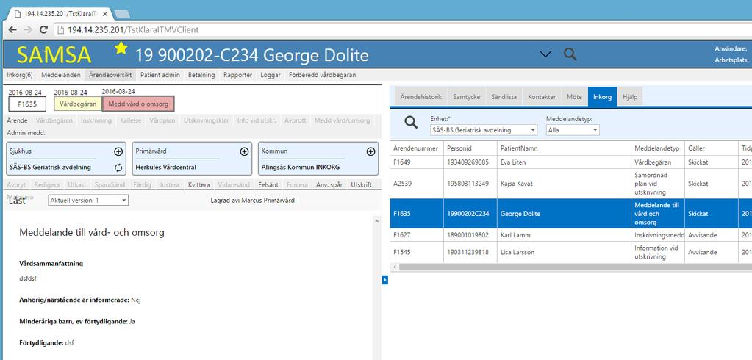The width and height of the screenshot is (752, 360).
Task: Open Inkorg(6) menu
Action: click(x=20, y=75)
